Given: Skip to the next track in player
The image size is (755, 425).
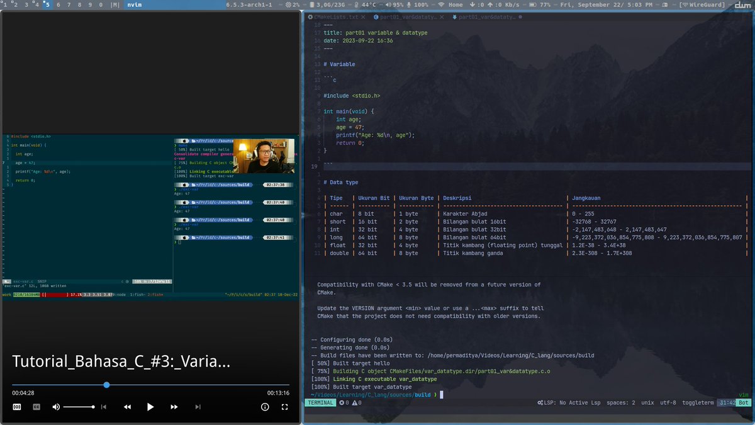Looking at the screenshot, I should pos(198,407).
